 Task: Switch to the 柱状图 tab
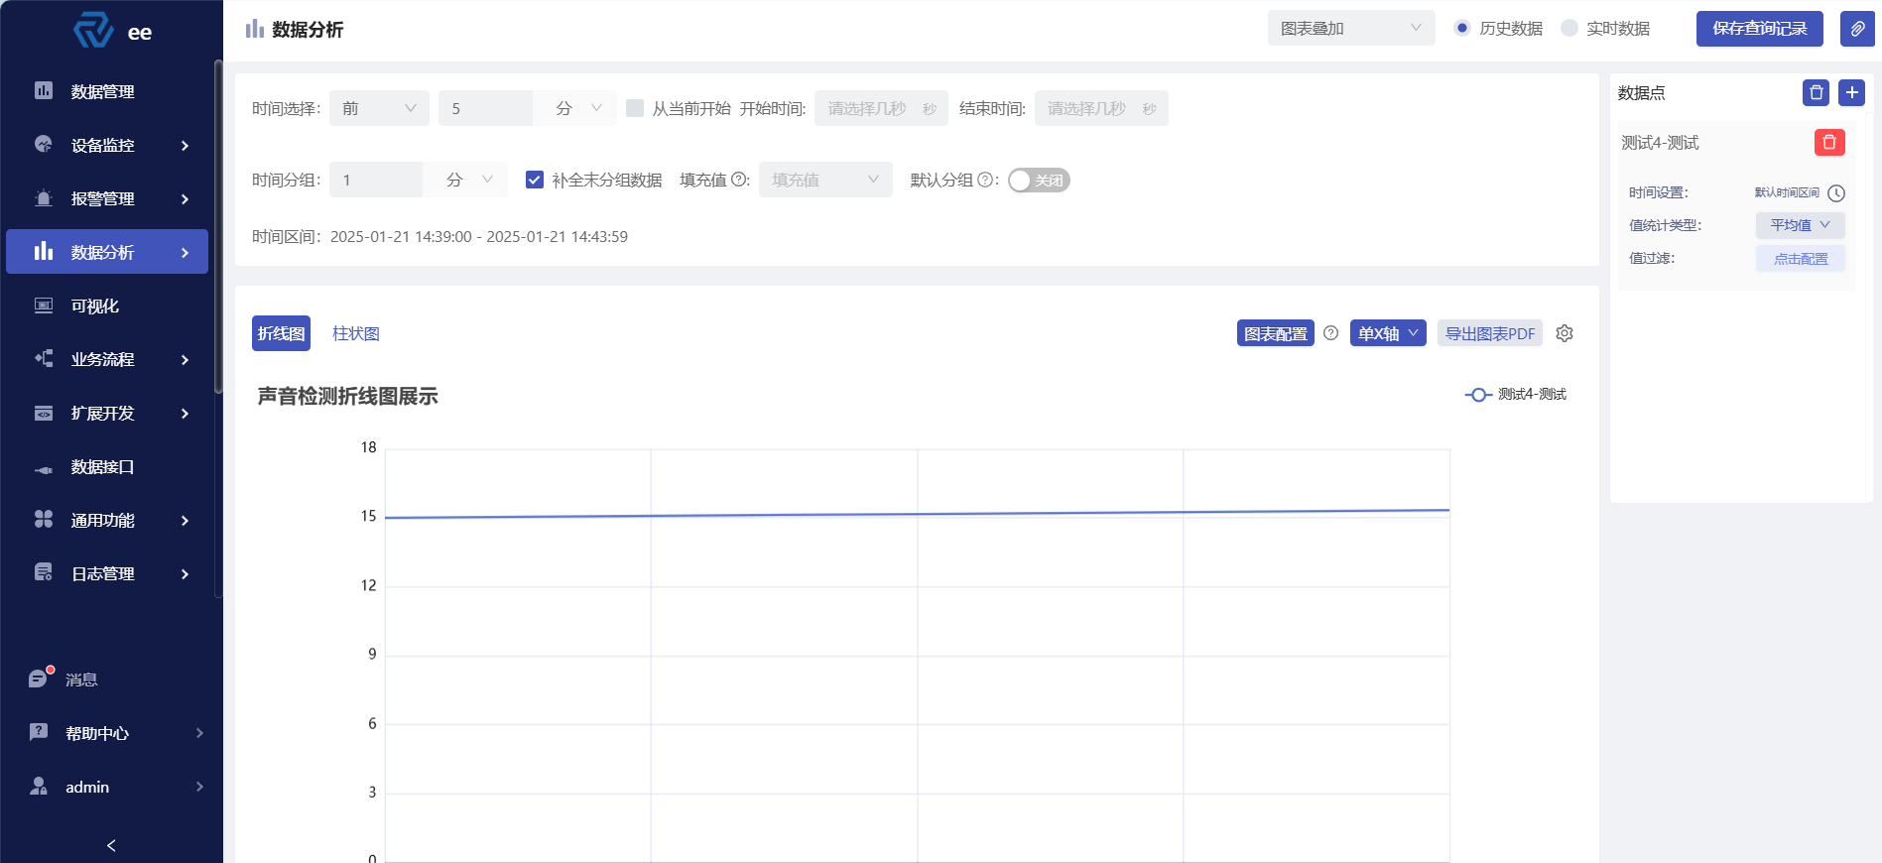tap(355, 333)
